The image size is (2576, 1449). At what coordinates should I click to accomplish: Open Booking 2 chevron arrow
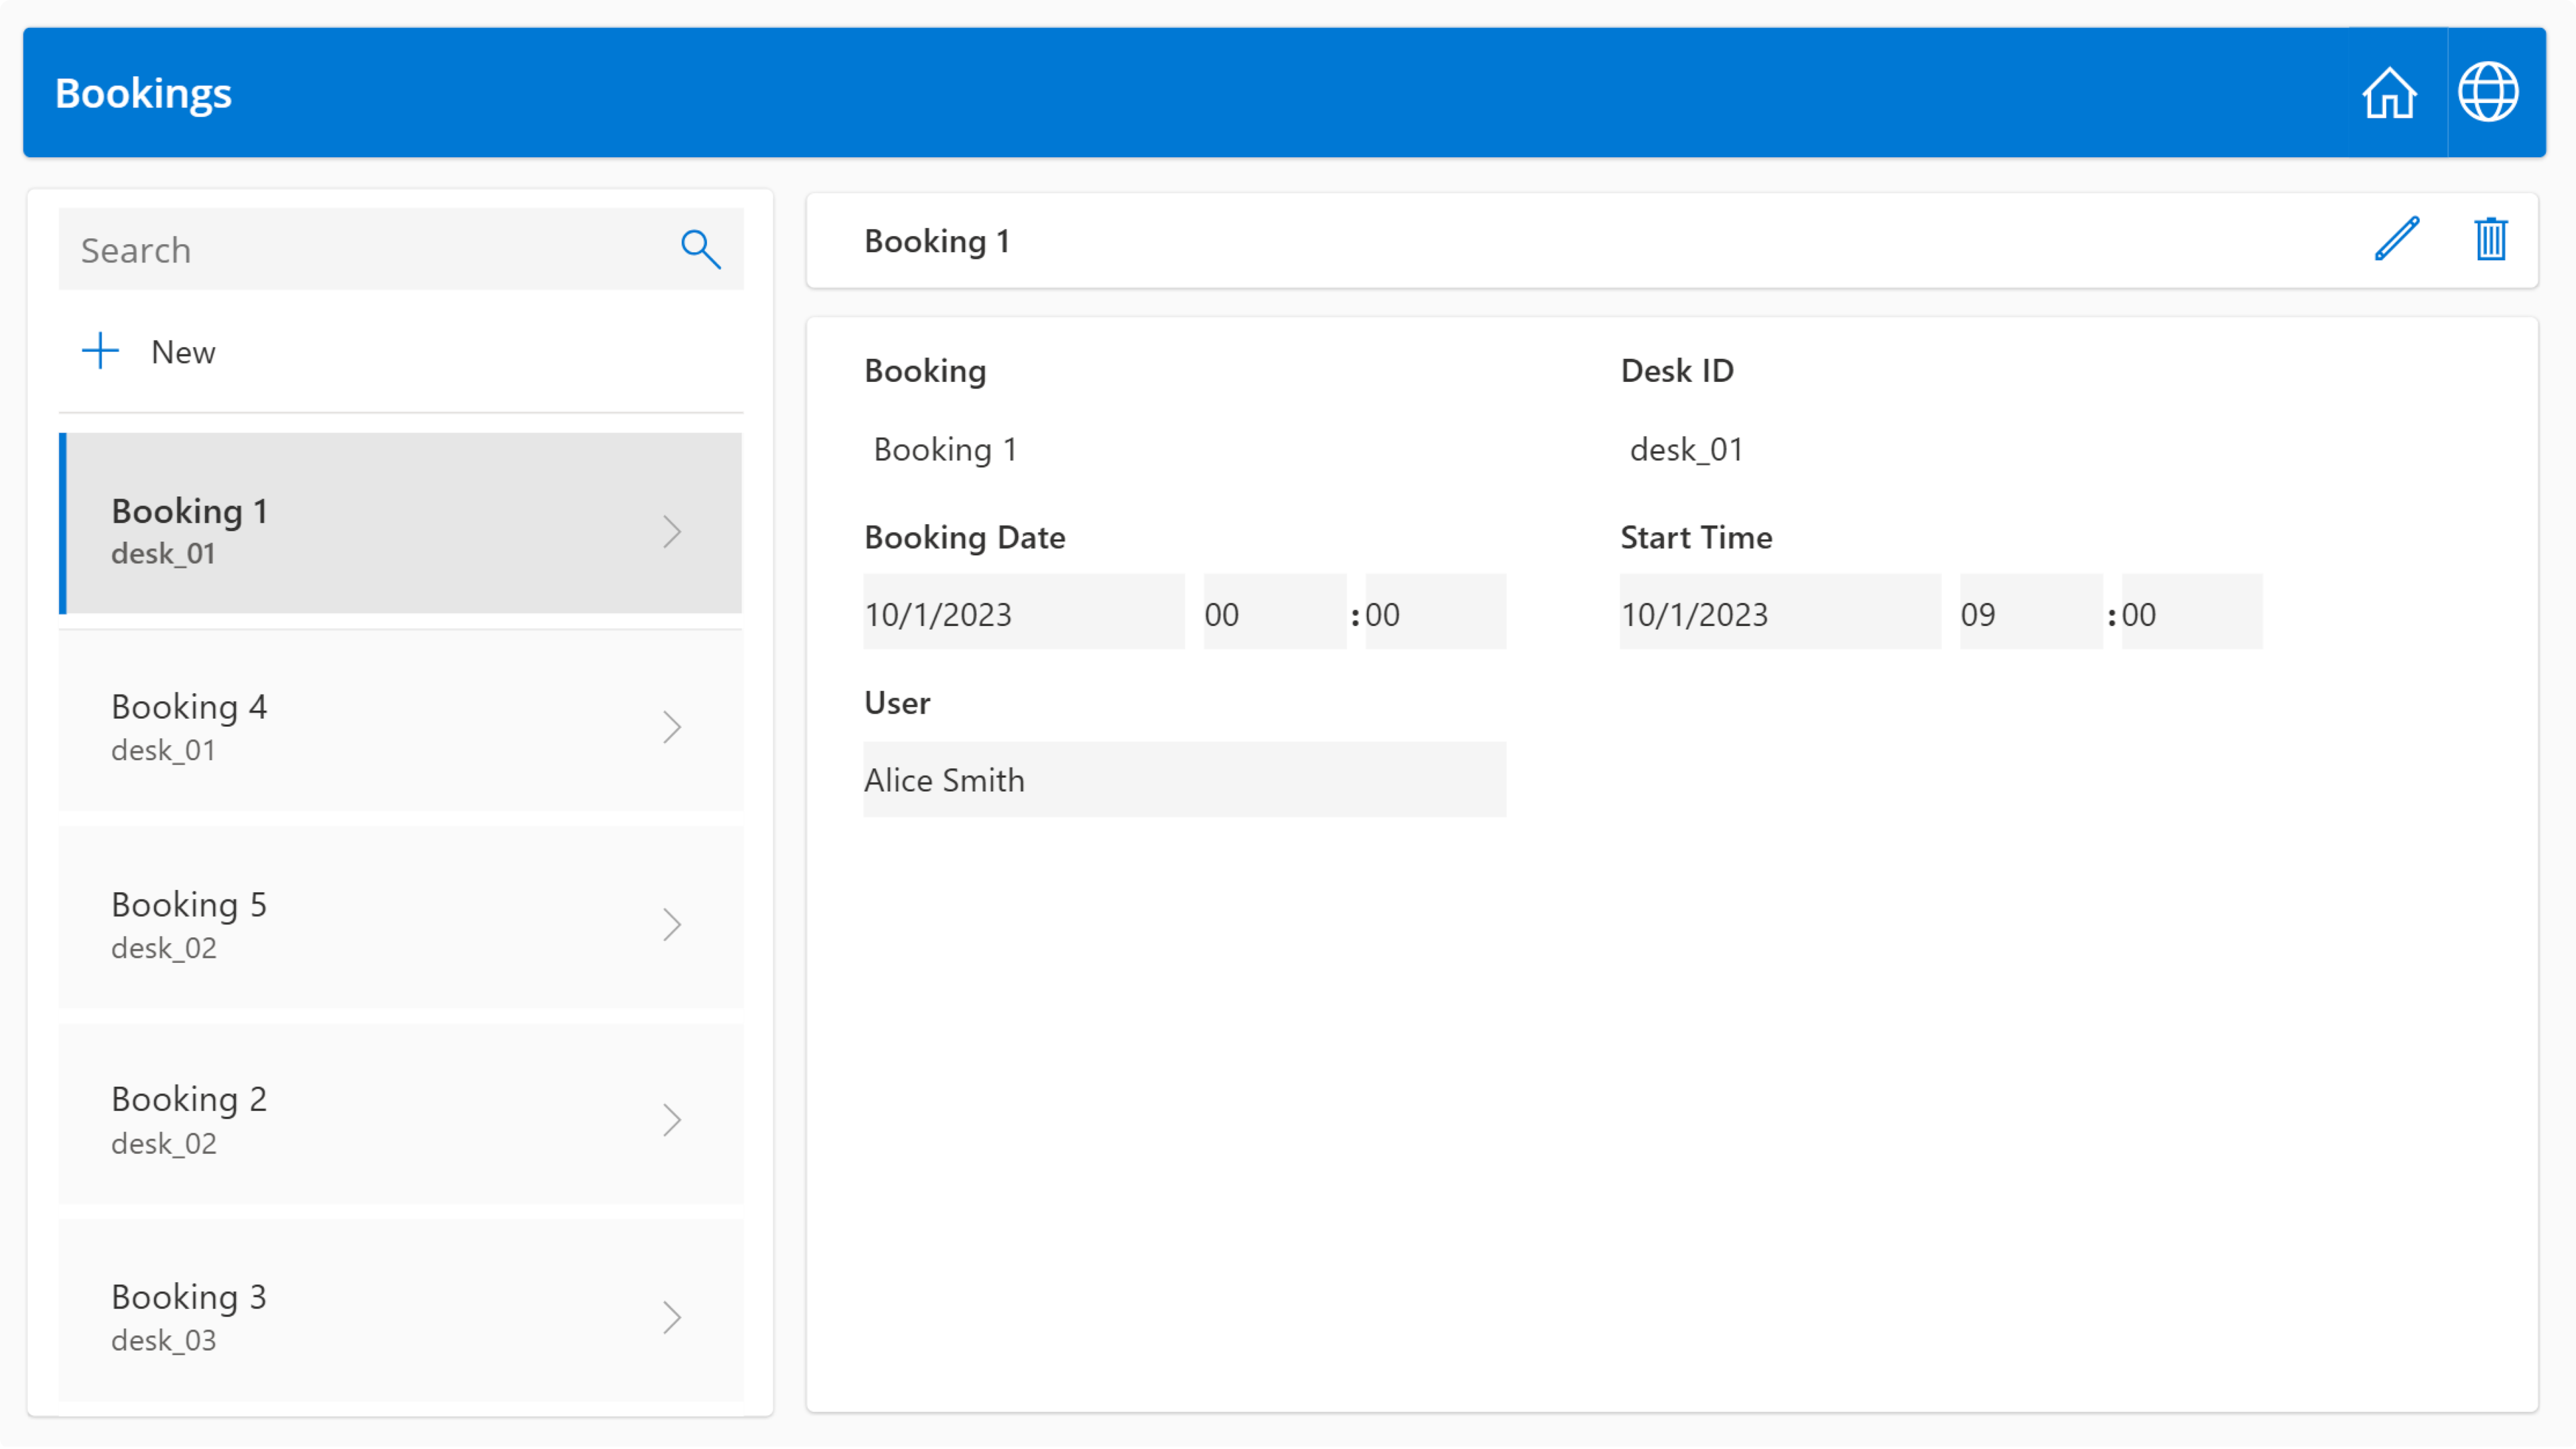pos(672,1120)
